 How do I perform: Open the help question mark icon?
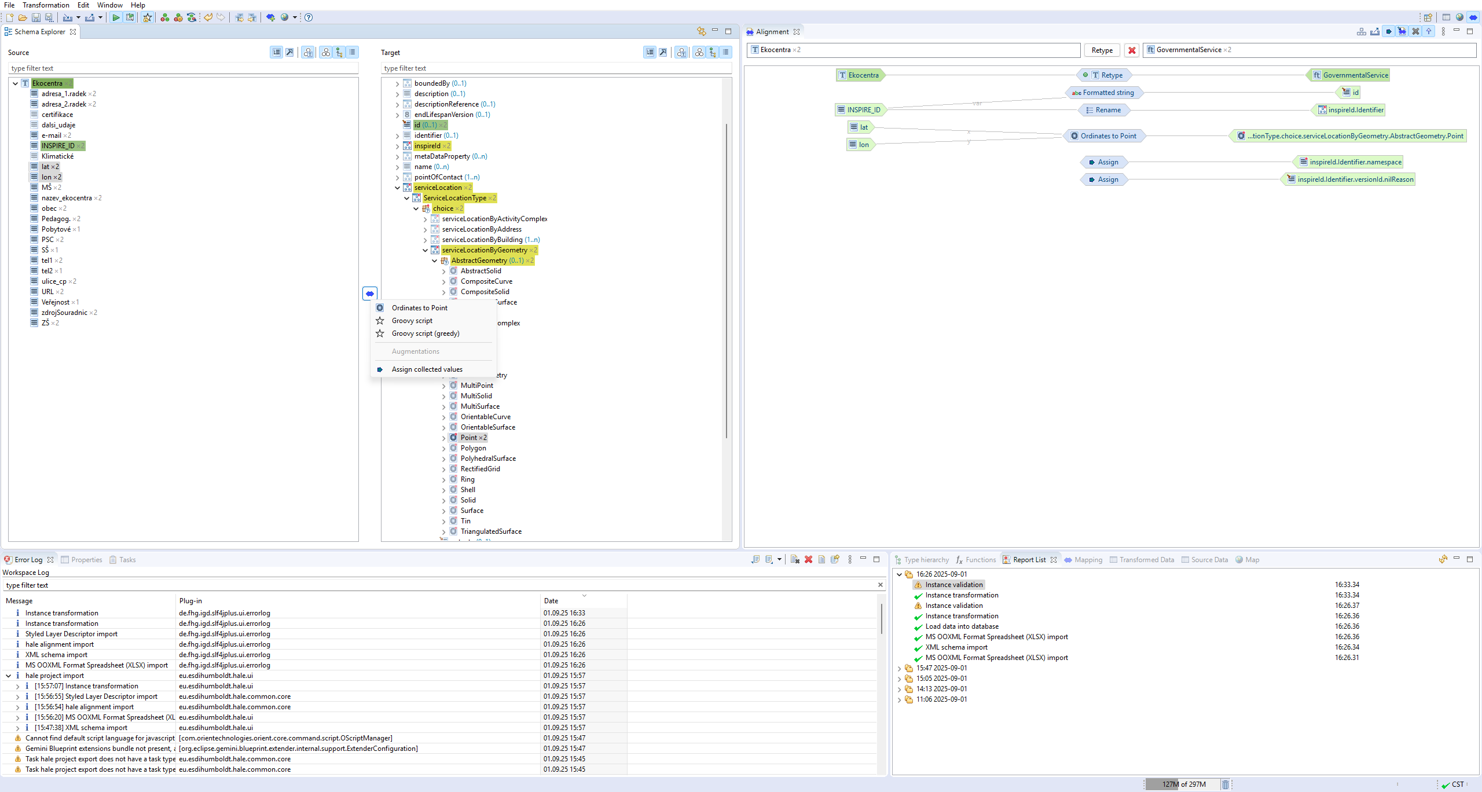tap(309, 17)
